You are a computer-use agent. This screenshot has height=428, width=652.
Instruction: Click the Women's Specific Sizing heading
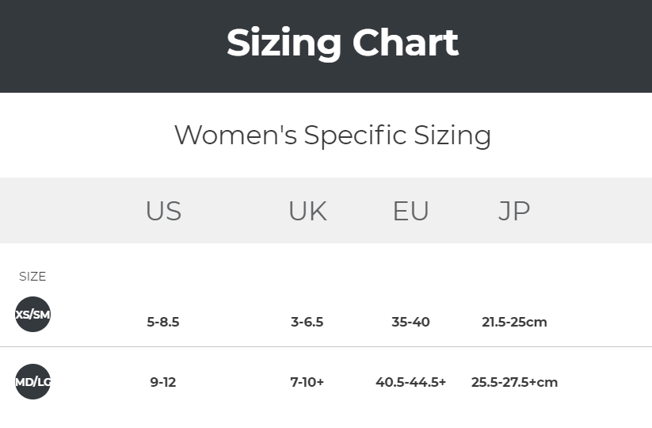[333, 136]
